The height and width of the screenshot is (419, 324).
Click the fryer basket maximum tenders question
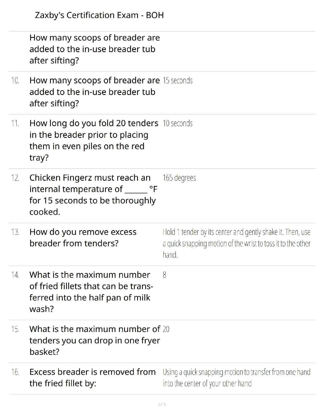click(94, 340)
